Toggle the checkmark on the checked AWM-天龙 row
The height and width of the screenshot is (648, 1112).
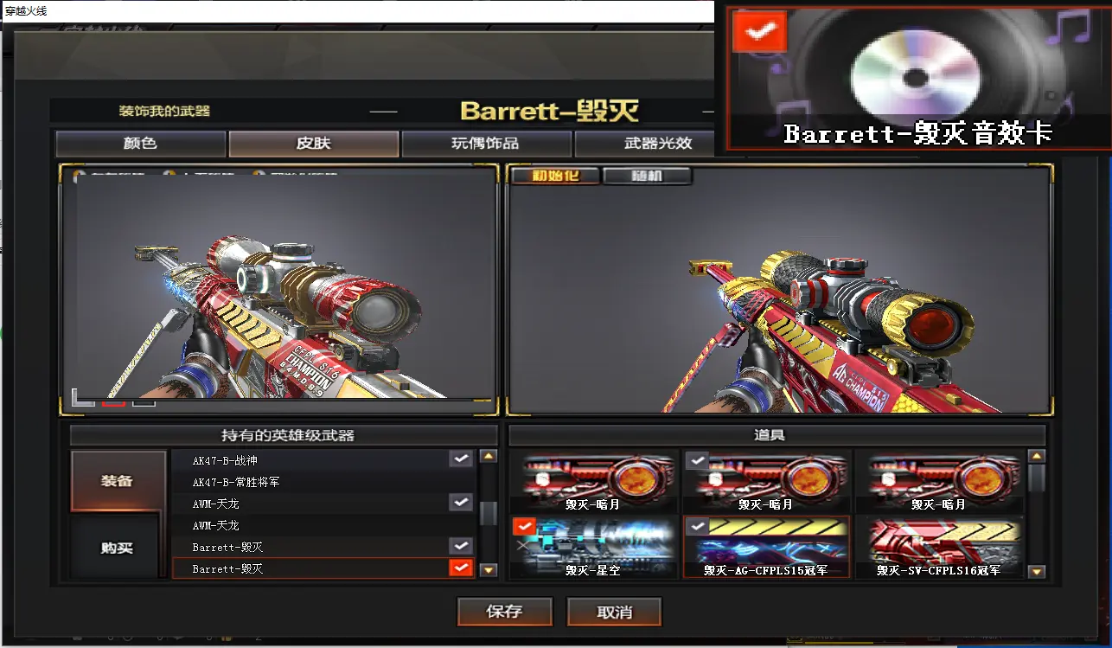pos(461,503)
